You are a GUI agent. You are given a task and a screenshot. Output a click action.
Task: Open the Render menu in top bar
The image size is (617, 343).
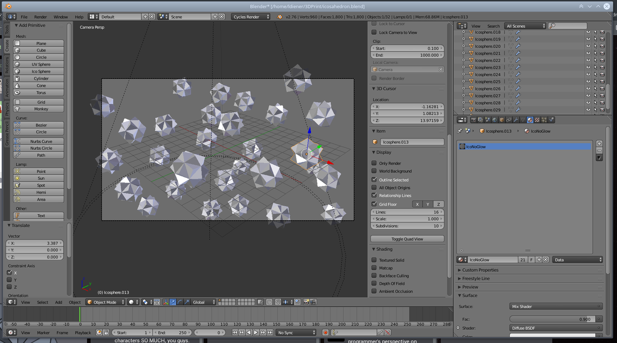40,17
